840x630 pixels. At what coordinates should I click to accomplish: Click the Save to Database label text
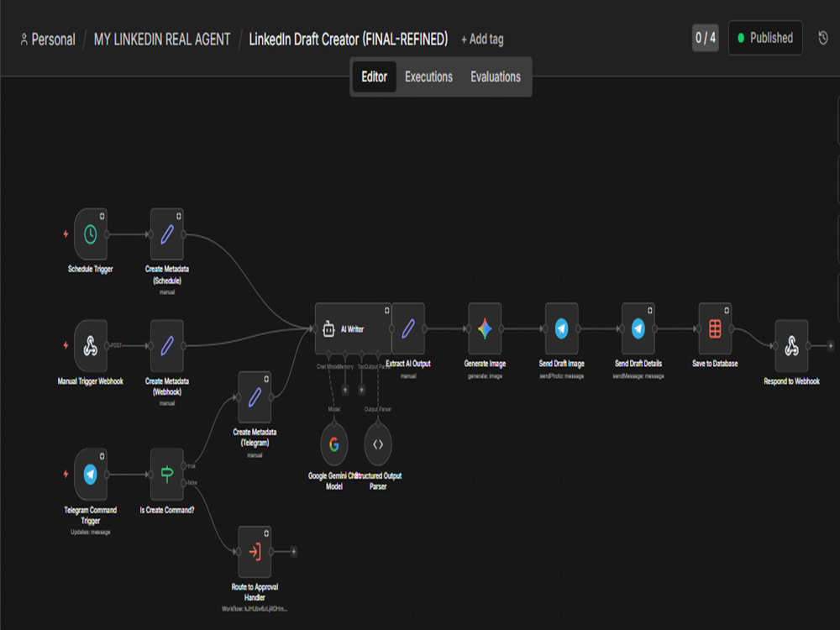point(715,363)
